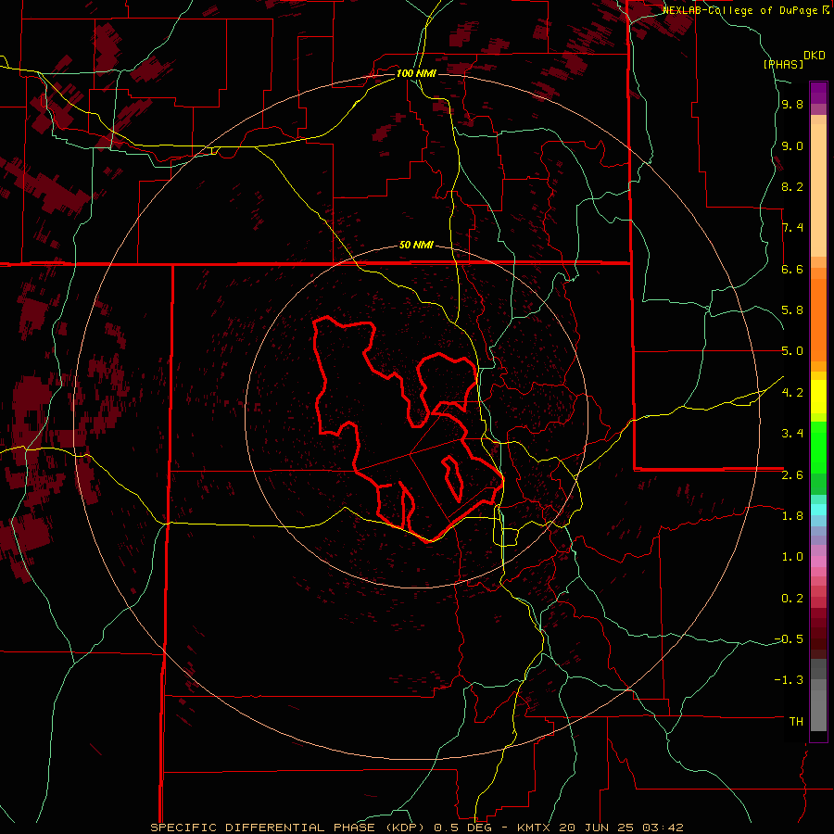Viewport: 834px width, 834px height.
Task: Pick the orange color bar segment
Action: (818, 320)
